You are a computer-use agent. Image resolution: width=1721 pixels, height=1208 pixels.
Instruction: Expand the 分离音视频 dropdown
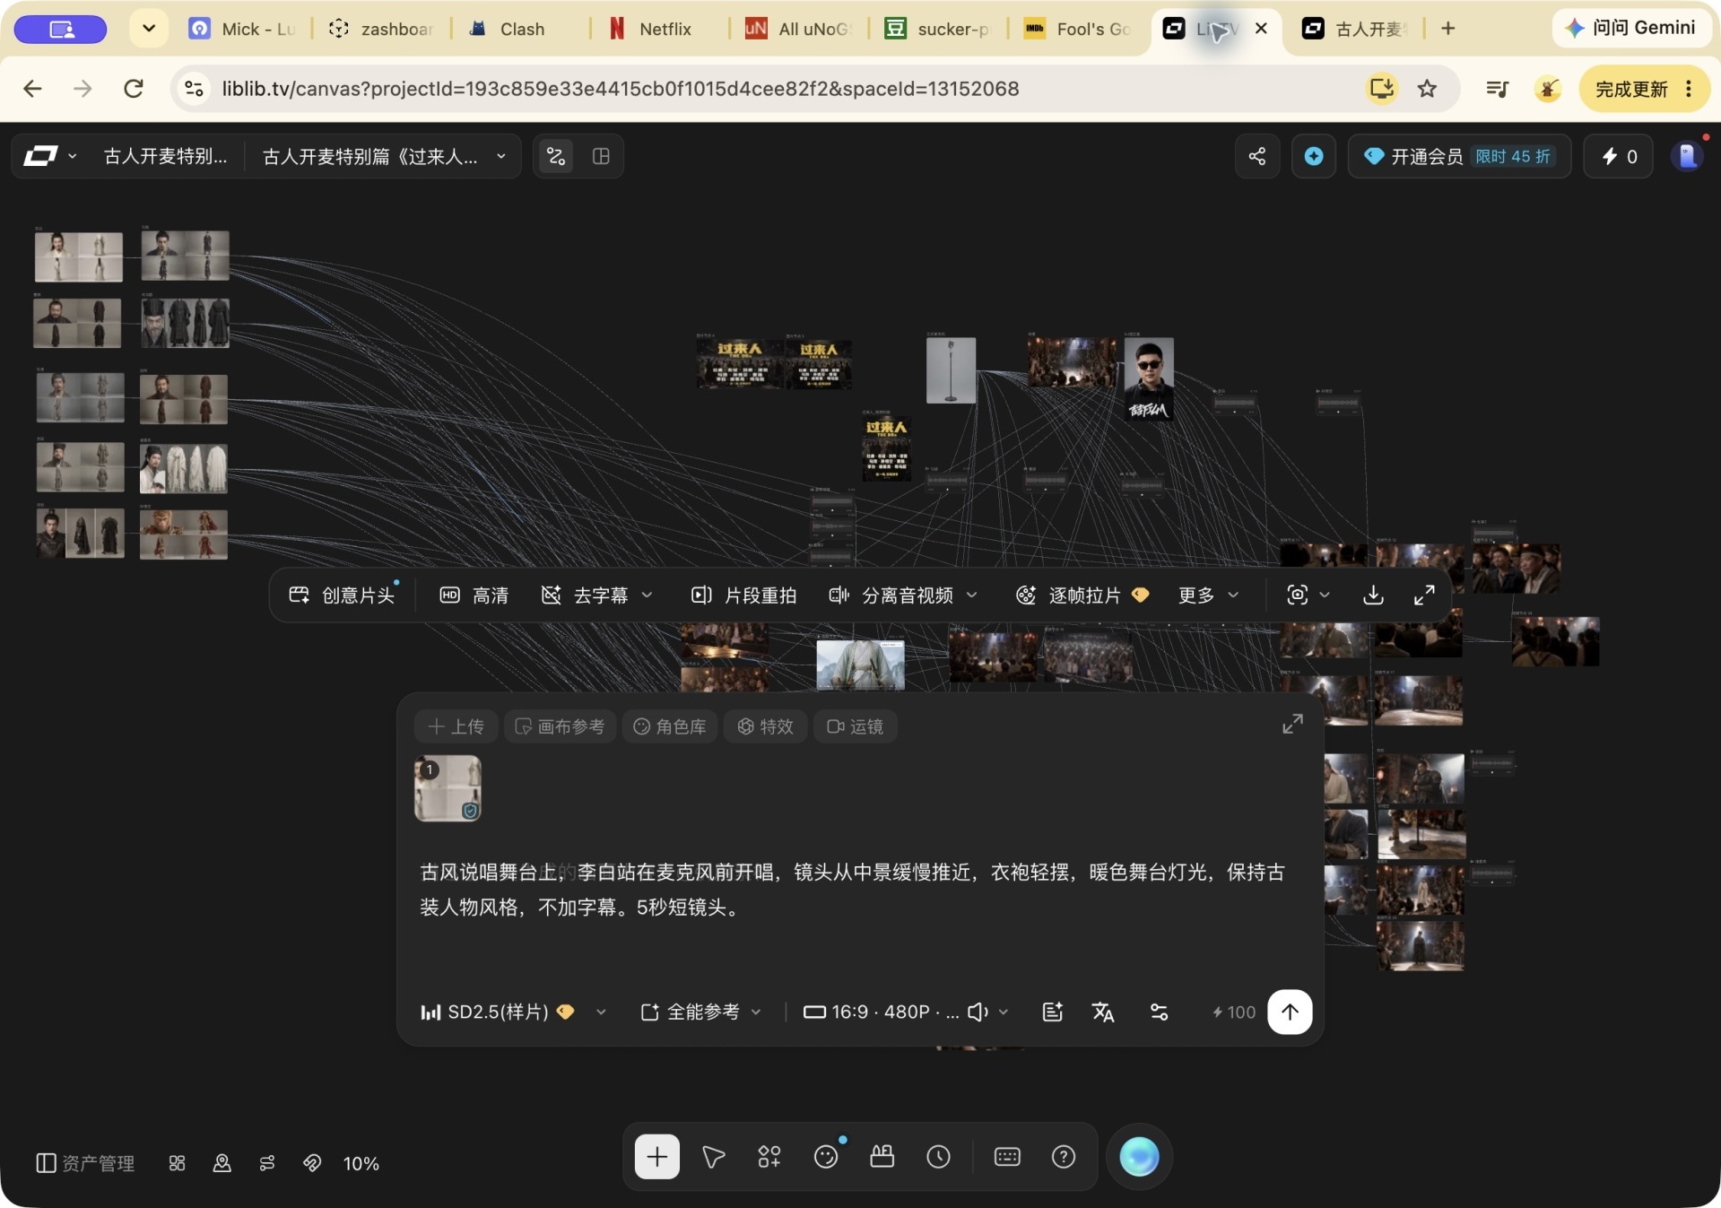click(x=903, y=595)
